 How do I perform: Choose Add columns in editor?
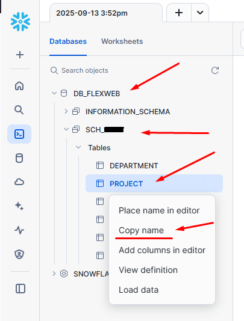tap(162, 250)
